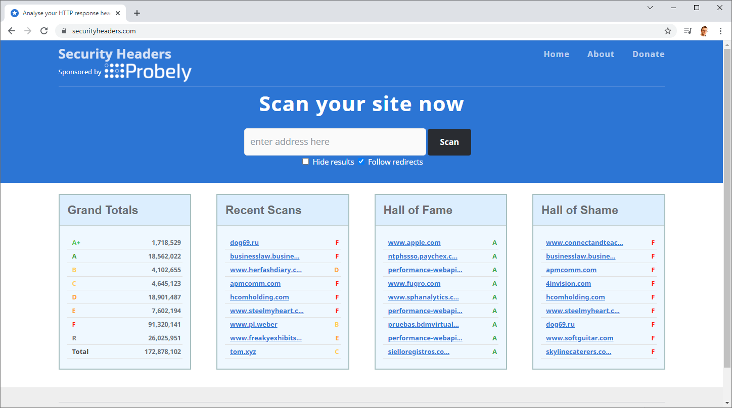The width and height of the screenshot is (732, 408).
Task: Bookmark this page with star icon
Action: pos(667,31)
